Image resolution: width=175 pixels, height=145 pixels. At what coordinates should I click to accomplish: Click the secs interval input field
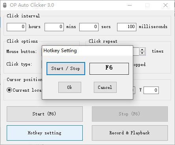pos(89,27)
